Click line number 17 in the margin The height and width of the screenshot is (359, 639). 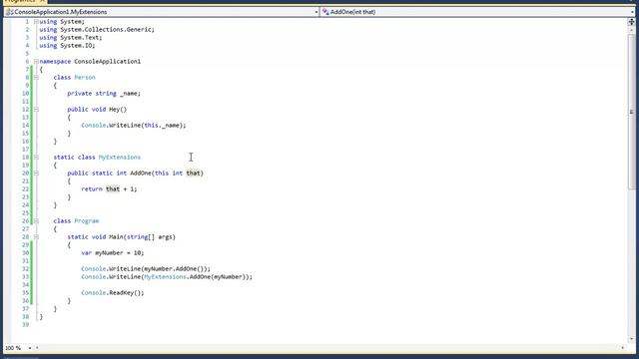tap(25, 149)
